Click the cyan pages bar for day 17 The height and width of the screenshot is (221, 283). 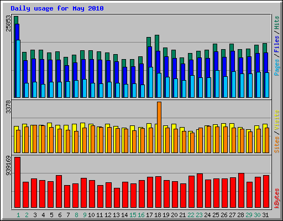point(151,82)
